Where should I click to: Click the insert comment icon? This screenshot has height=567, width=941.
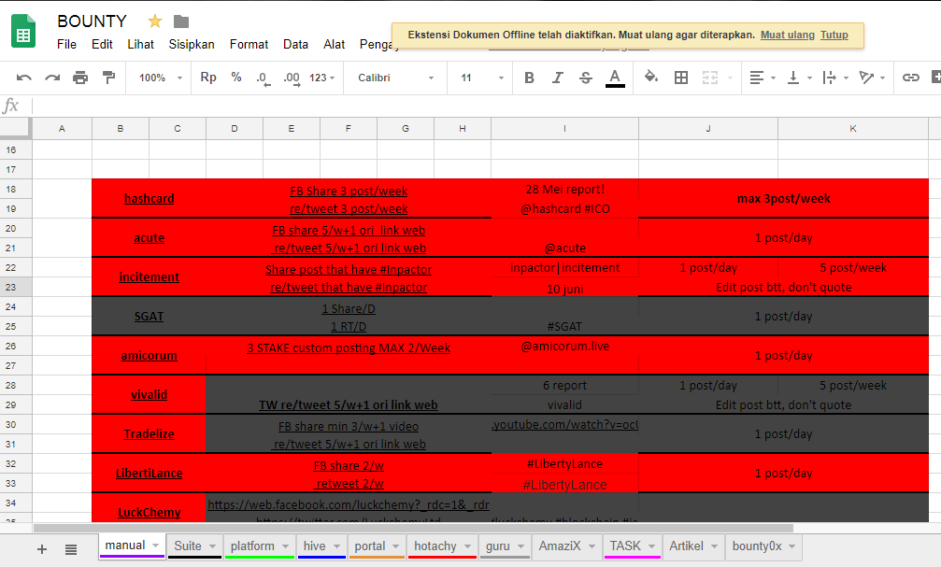[x=936, y=77]
